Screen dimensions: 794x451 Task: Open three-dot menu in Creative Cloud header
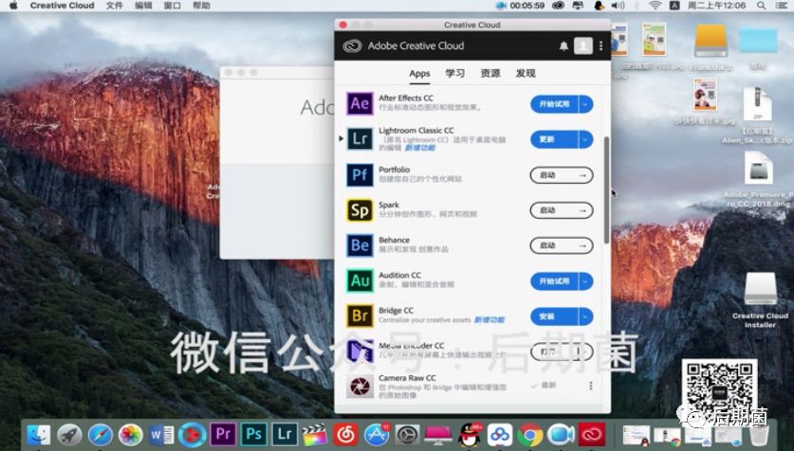[601, 46]
